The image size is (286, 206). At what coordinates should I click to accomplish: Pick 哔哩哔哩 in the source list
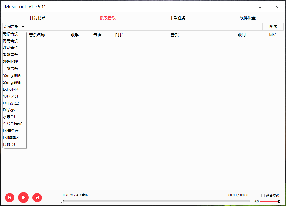14,62
